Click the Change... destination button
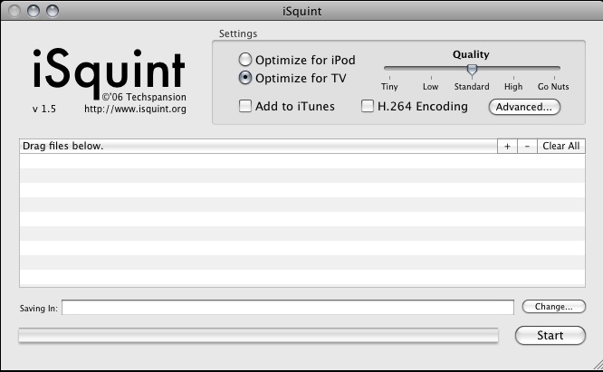The height and width of the screenshot is (372, 603). 554,306
